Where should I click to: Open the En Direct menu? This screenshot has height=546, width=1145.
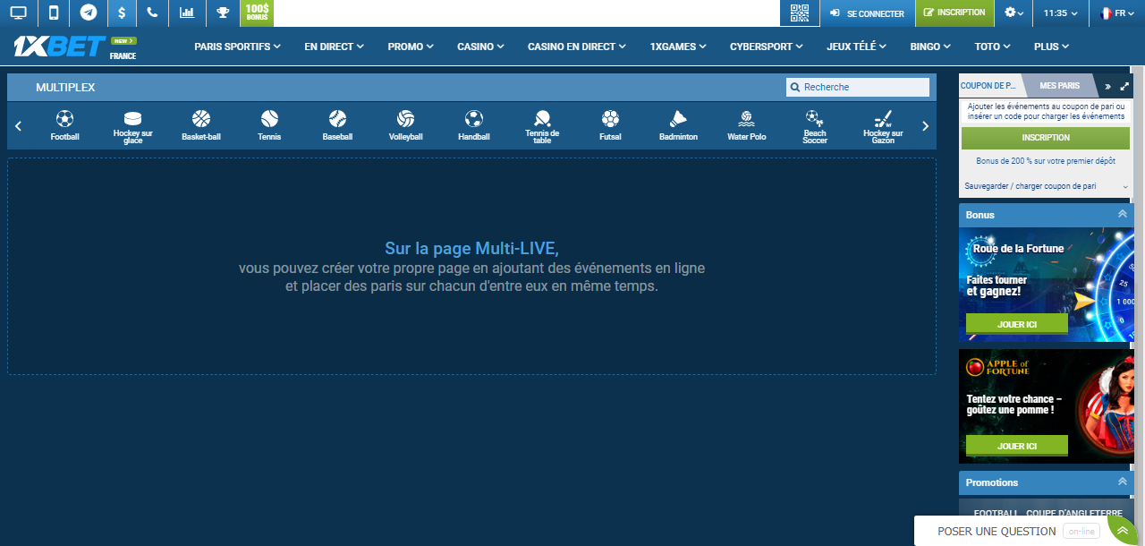[335, 47]
